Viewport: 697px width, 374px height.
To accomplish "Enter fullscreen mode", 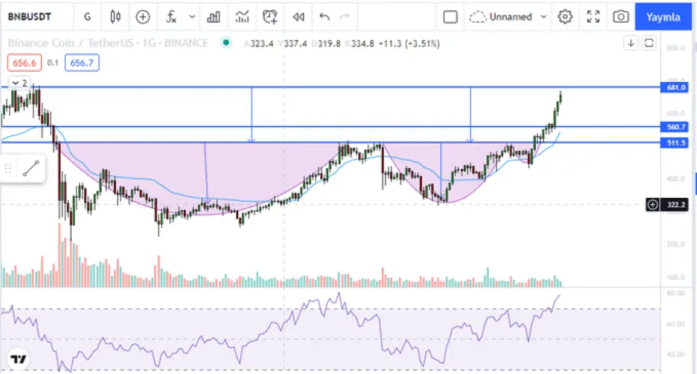I will pyautogui.click(x=593, y=17).
